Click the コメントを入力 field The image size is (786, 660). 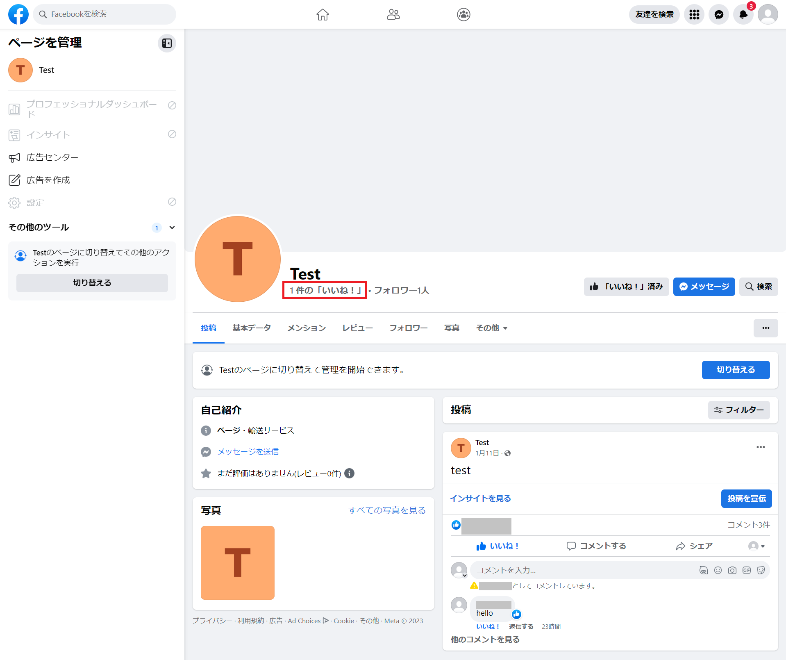coord(582,570)
